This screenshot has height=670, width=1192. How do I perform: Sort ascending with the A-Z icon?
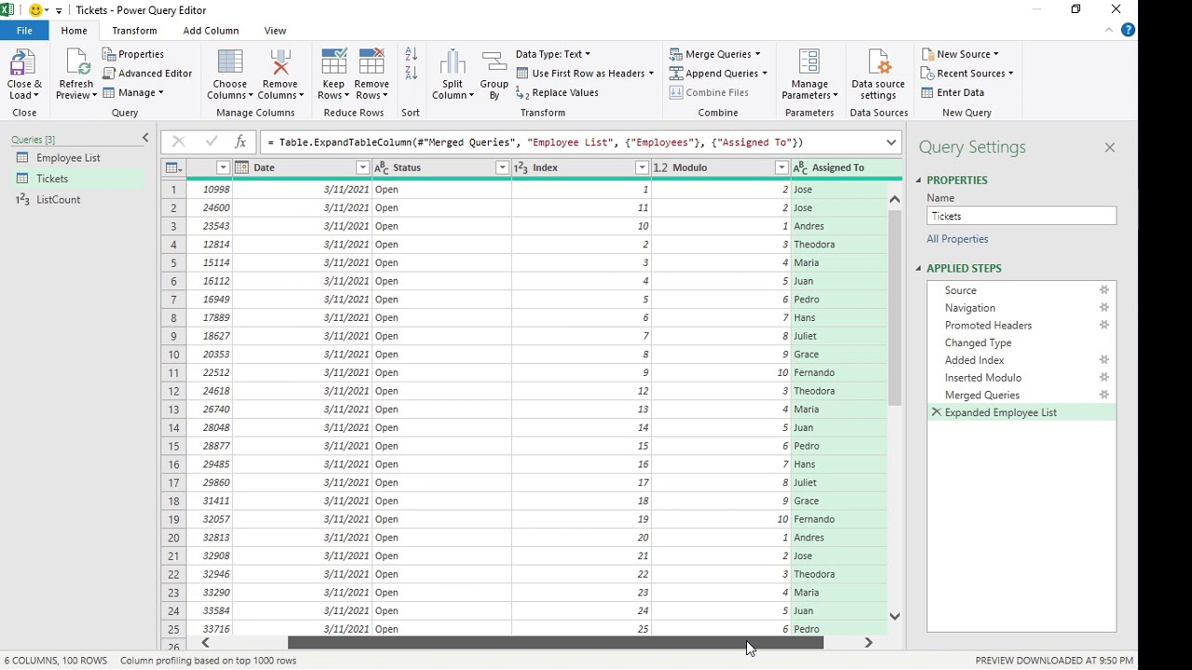coord(411,56)
